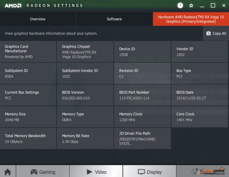Click the clipboard icon beside Copy All

[x=208, y=33]
